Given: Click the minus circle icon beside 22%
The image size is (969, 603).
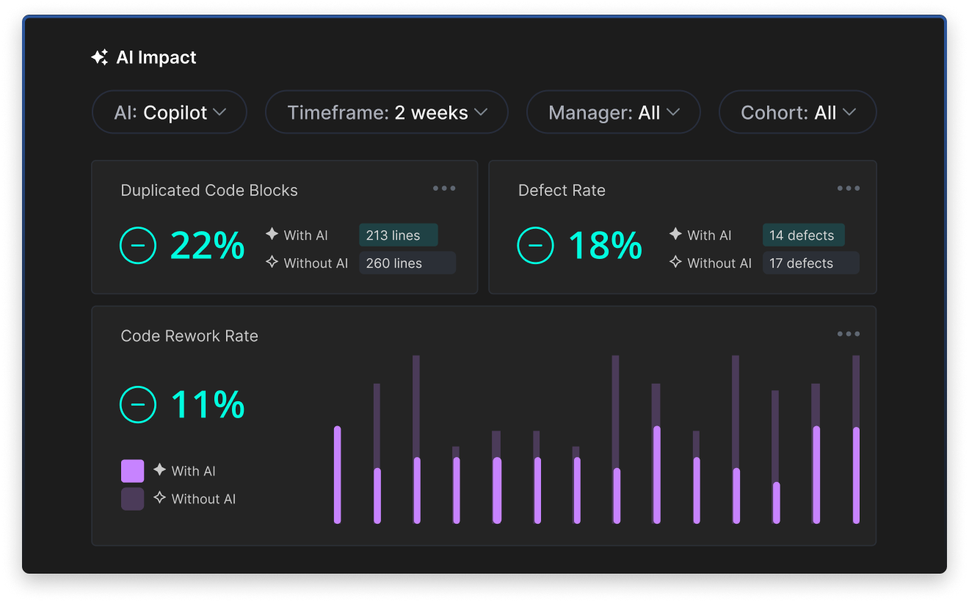Looking at the screenshot, I should tap(138, 246).
